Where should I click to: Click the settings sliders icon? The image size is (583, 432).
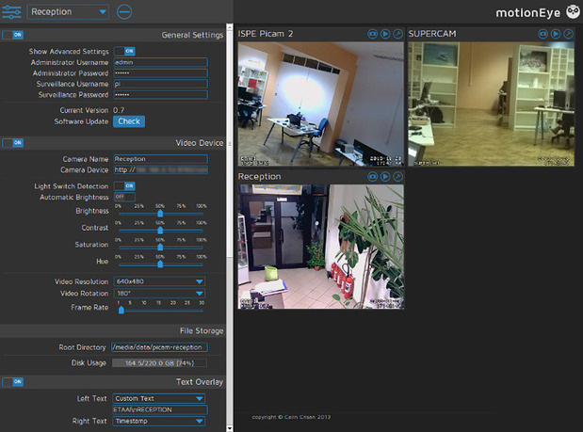click(x=12, y=12)
